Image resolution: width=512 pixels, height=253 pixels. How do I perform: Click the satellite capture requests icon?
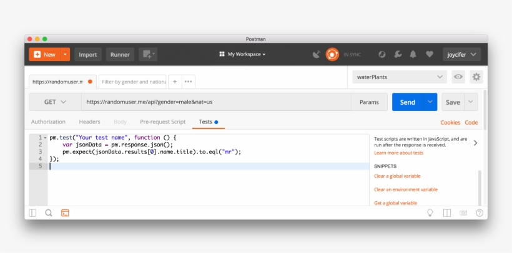[317, 54]
